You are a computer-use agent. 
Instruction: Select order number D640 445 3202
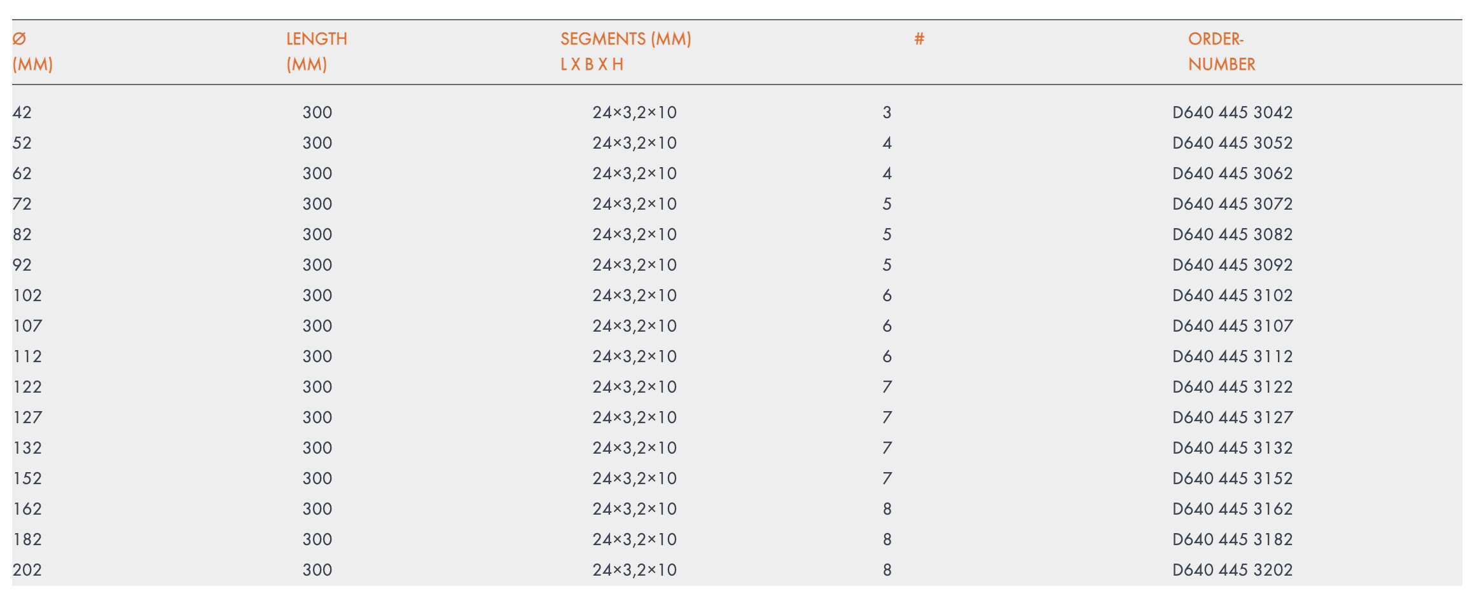1232,570
